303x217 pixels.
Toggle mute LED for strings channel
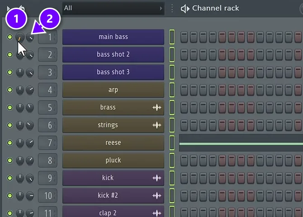pos(9,125)
